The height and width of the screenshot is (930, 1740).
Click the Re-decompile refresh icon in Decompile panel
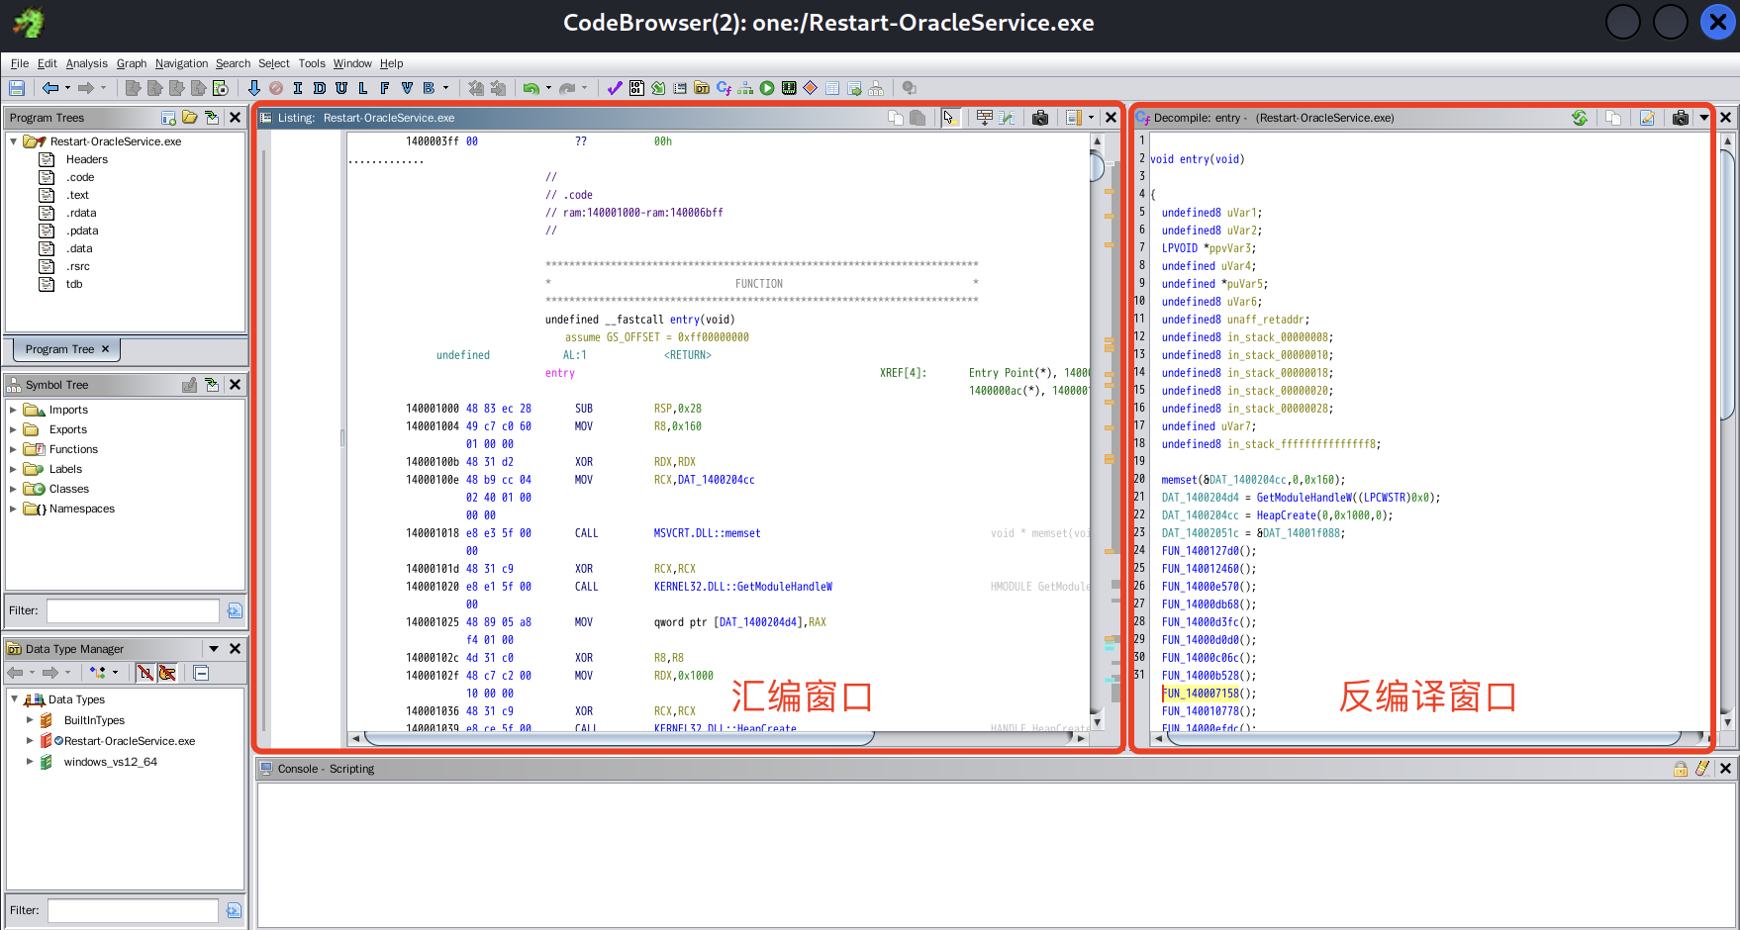coord(1580,118)
